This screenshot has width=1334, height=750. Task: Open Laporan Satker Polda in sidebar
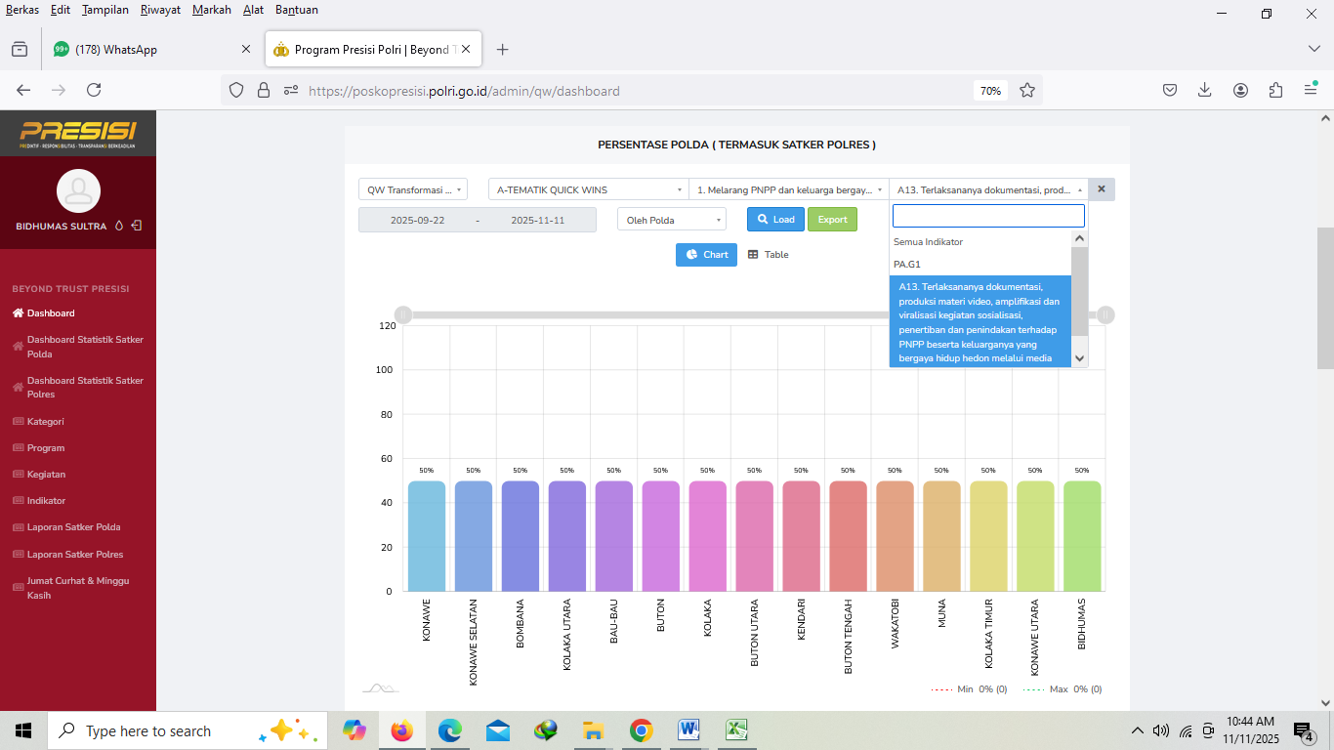point(74,527)
